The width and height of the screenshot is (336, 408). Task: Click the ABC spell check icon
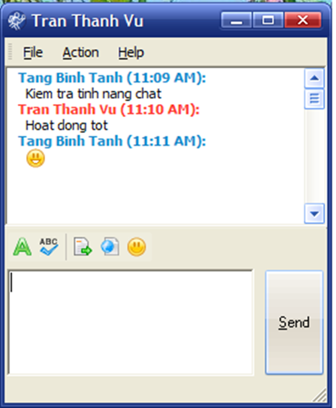49,247
